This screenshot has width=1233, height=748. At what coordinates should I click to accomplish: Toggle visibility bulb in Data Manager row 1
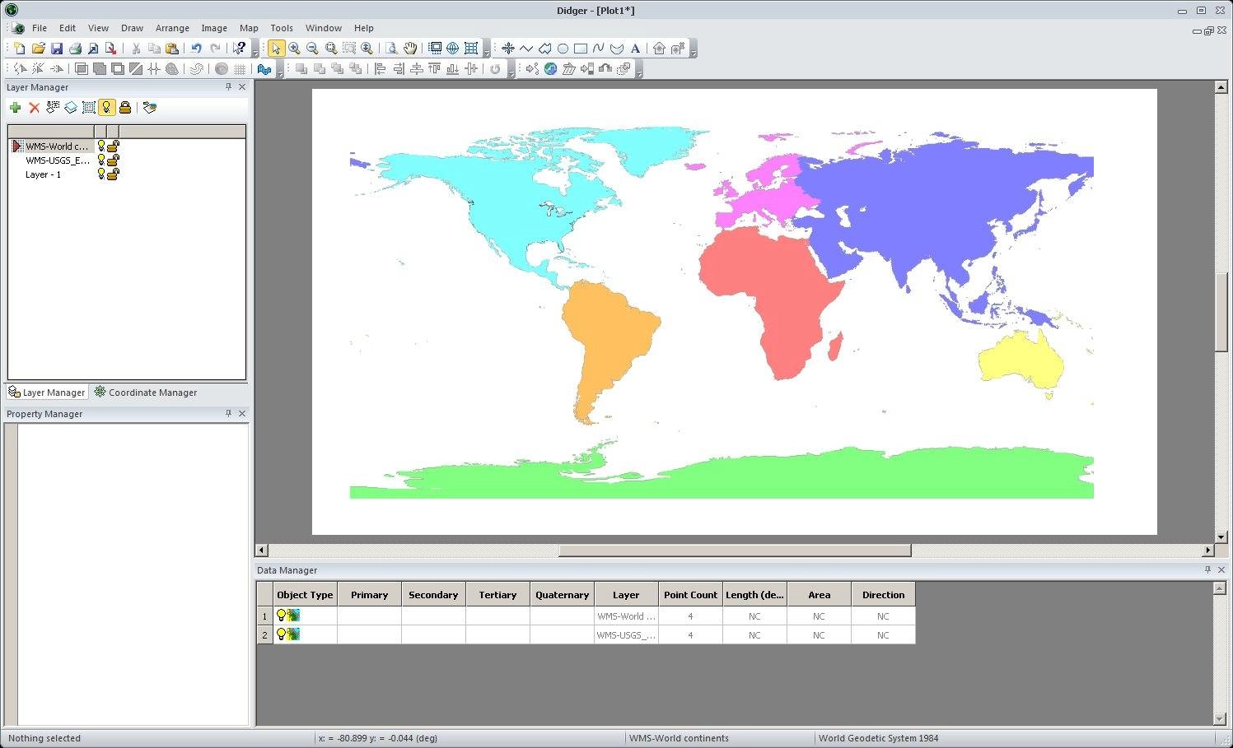[281, 616]
